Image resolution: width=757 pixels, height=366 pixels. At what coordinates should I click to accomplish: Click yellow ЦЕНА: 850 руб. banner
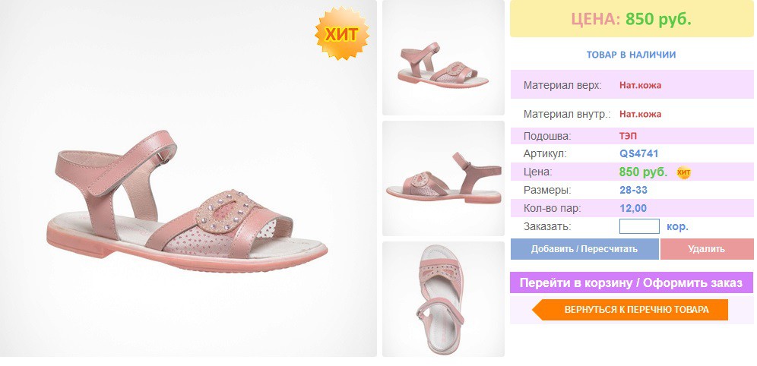pyautogui.click(x=632, y=19)
